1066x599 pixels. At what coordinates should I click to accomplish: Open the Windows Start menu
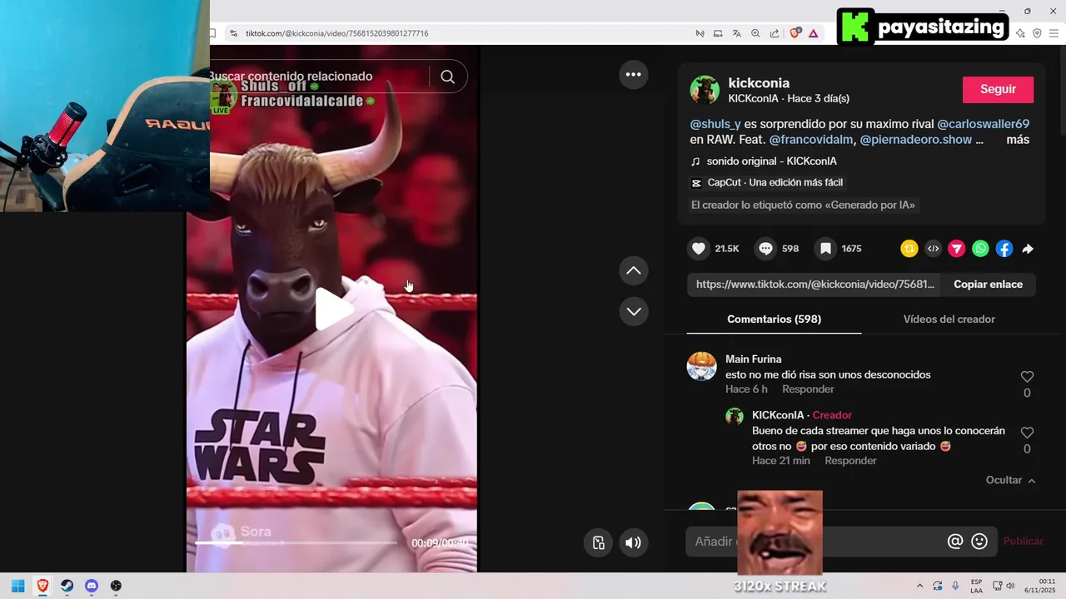[x=17, y=586]
